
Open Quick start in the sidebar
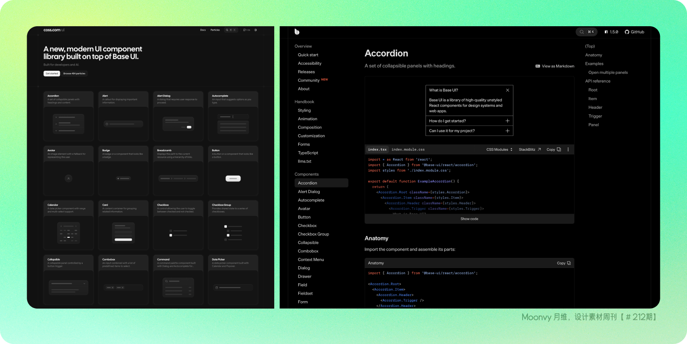[308, 55]
